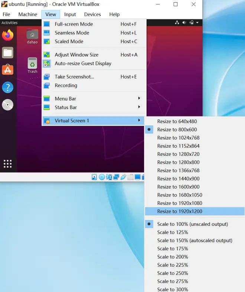Choose Resize to 1680x1050

pyautogui.click(x=195, y=195)
